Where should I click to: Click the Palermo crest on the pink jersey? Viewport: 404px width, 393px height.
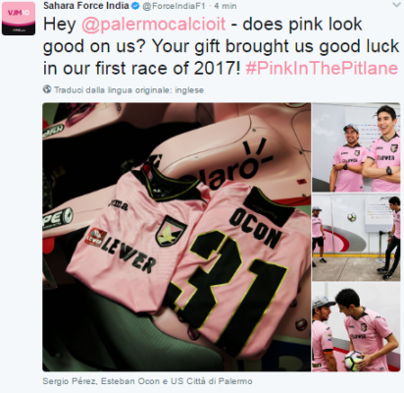pyautogui.click(x=170, y=232)
